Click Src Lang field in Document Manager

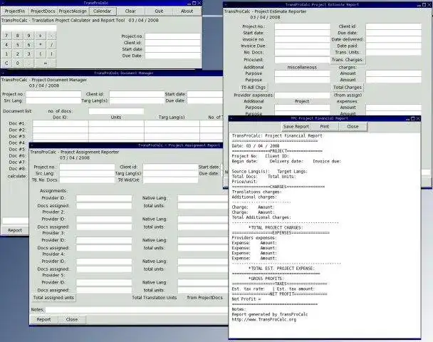tap(53, 100)
